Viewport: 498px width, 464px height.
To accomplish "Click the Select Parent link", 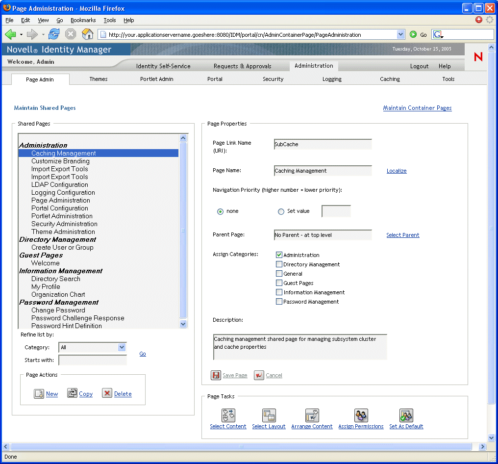I will tap(402, 235).
